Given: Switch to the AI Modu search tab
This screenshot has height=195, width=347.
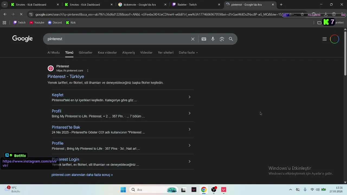Looking at the screenshot, I should [x=54, y=53].
